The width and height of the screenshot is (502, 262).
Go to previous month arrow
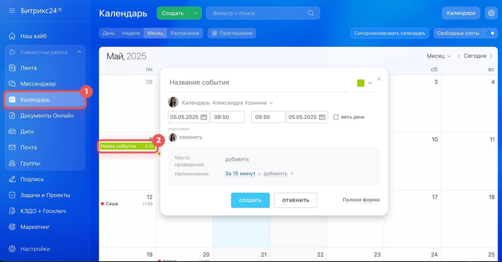click(x=459, y=56)
